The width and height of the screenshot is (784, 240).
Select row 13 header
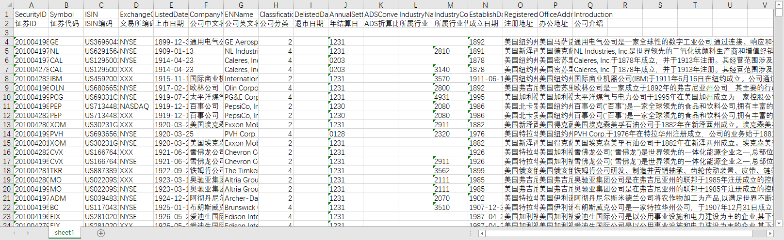click(7, 124)
